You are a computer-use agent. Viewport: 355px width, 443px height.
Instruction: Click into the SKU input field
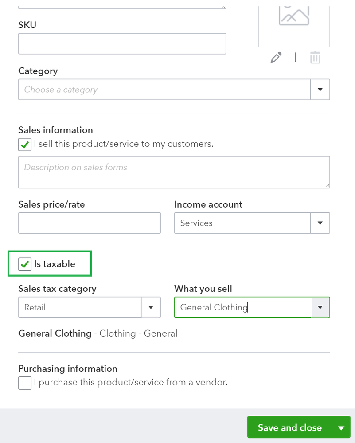(x=122, y=44)
